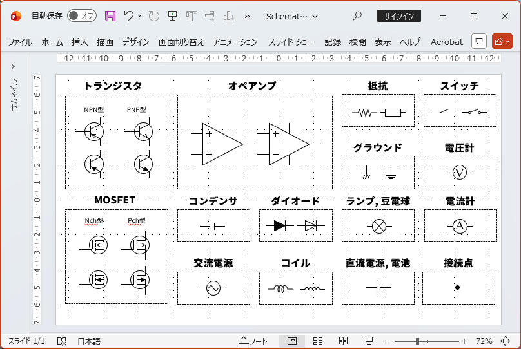The height and width of the screenshot is (349, 521).
Task: Click the zoom slider handle
Action: (417, 341)
